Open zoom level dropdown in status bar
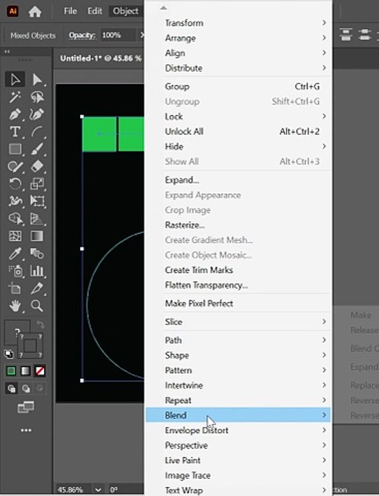Viewport: 379px width, 496px height. pos(98,489)
